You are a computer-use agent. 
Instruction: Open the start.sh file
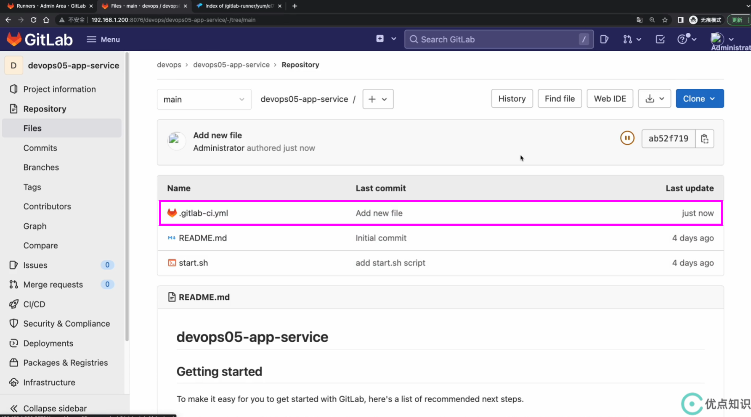point(193,263)
